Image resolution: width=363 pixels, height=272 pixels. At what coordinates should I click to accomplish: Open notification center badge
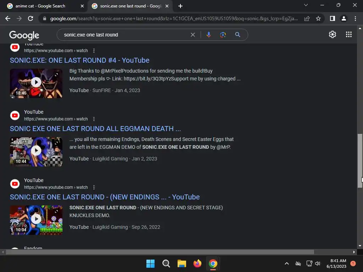(x=353, y=263)
